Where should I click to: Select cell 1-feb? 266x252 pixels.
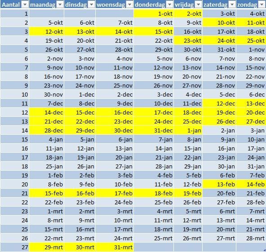(x=46, y=175)
